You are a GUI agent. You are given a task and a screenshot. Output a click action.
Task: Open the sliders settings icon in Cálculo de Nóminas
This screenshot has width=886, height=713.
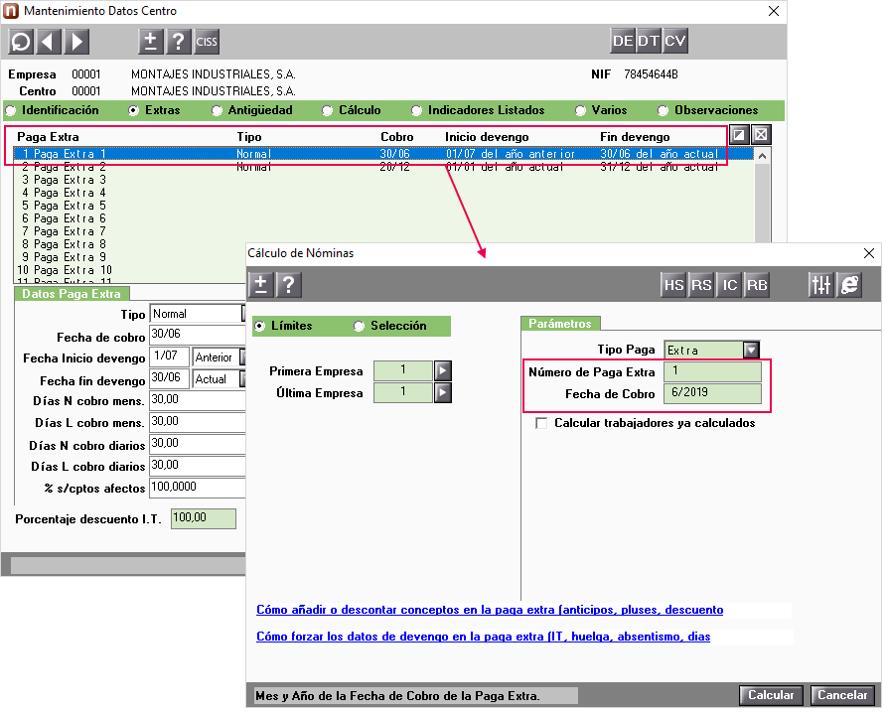[821, 285]
